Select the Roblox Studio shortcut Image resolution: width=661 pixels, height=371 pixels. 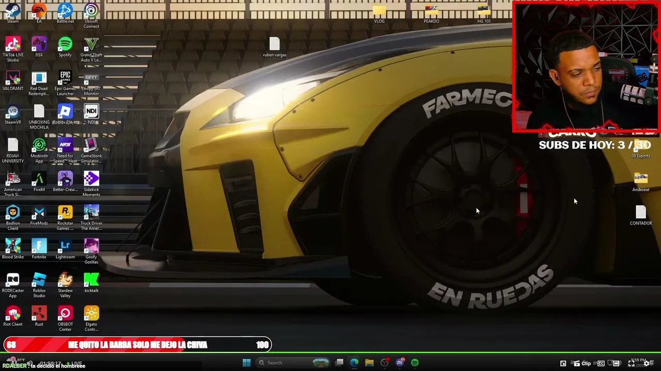[x=39, y=285]
